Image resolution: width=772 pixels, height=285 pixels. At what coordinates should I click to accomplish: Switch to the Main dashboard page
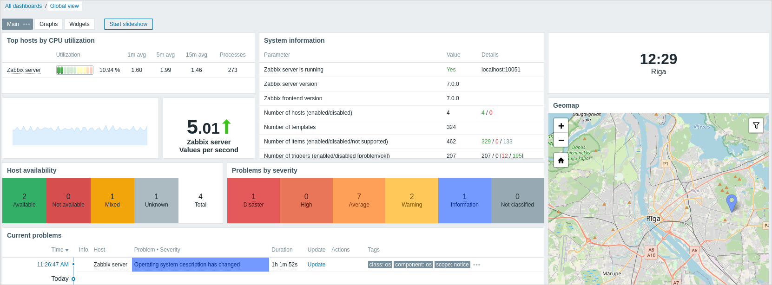pyautogui.click(x=13, y=24)
